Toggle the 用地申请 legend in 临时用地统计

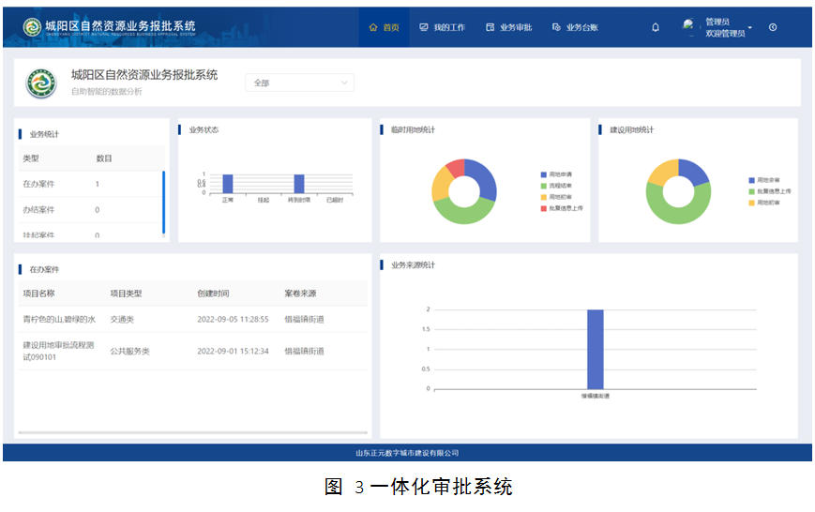point(560,174)
